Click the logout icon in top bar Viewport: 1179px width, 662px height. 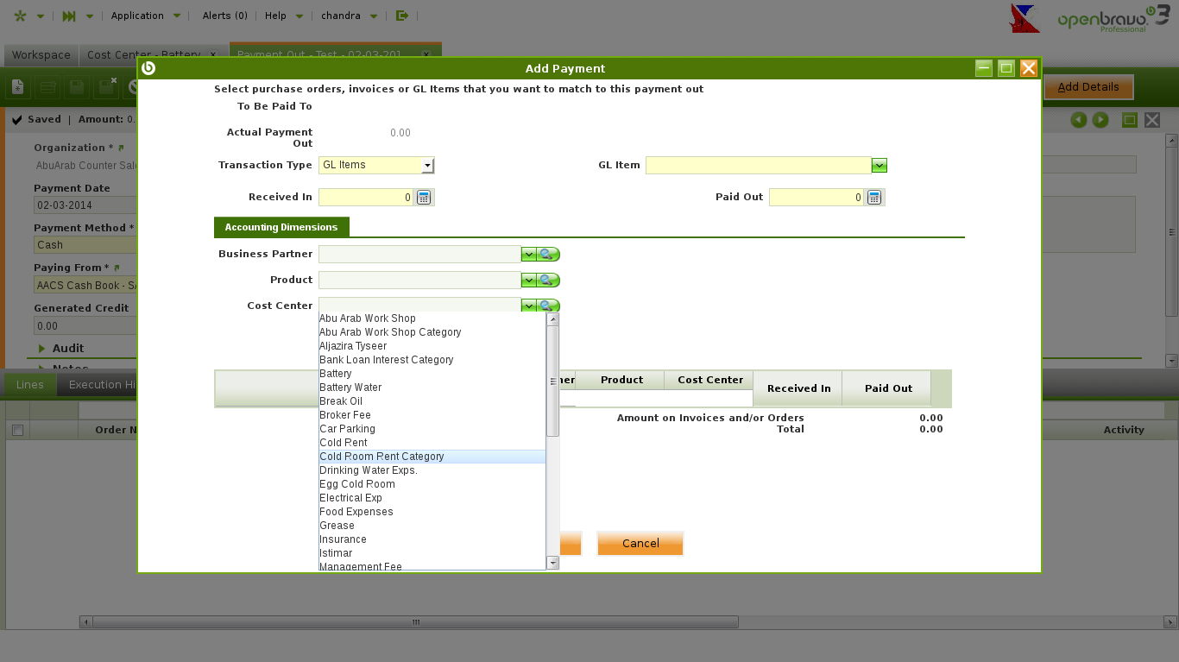point(402,16)
